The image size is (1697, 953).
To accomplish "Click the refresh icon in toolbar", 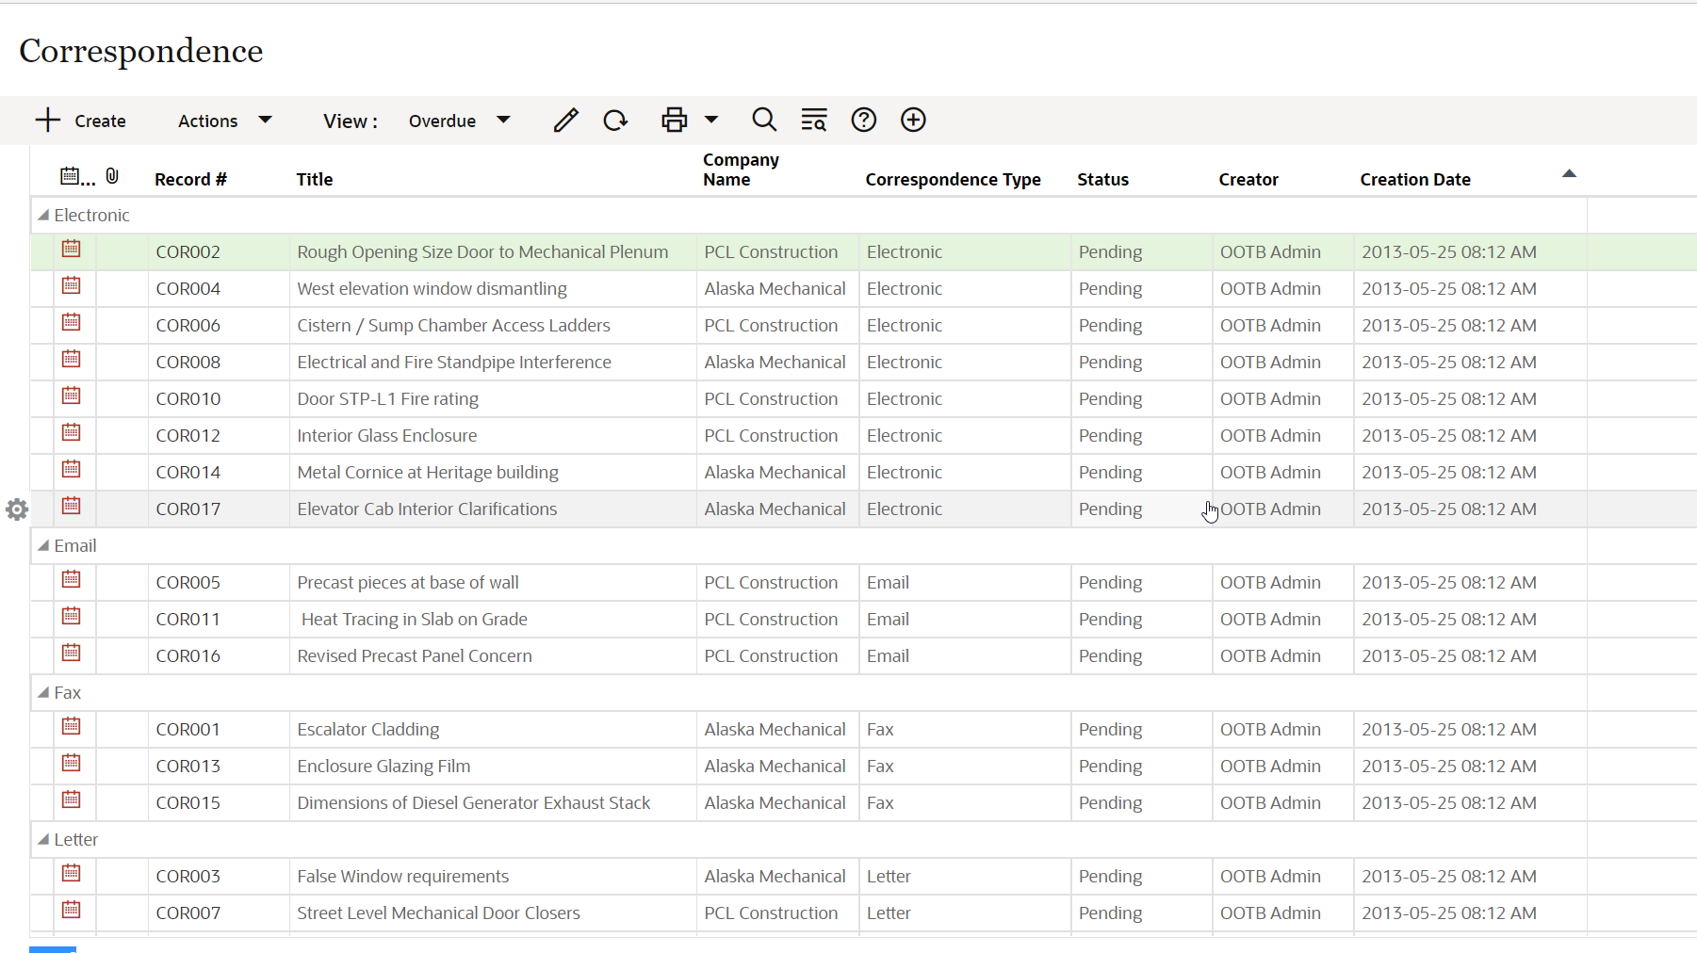I will 615,121.
